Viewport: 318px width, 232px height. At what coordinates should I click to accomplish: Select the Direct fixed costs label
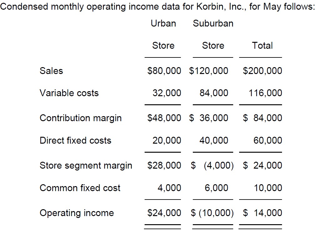(75, 141)
